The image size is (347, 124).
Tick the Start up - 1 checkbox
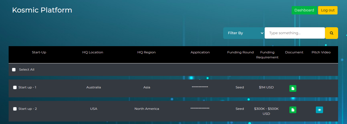15,87
